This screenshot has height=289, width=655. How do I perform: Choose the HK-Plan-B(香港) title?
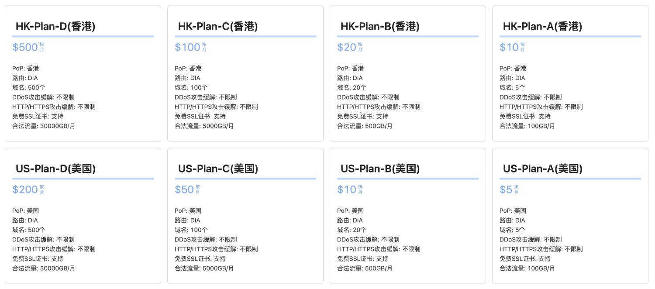(380, 27)
